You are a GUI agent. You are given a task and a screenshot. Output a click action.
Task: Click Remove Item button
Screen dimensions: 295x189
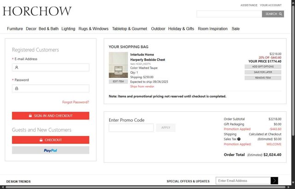263,78
